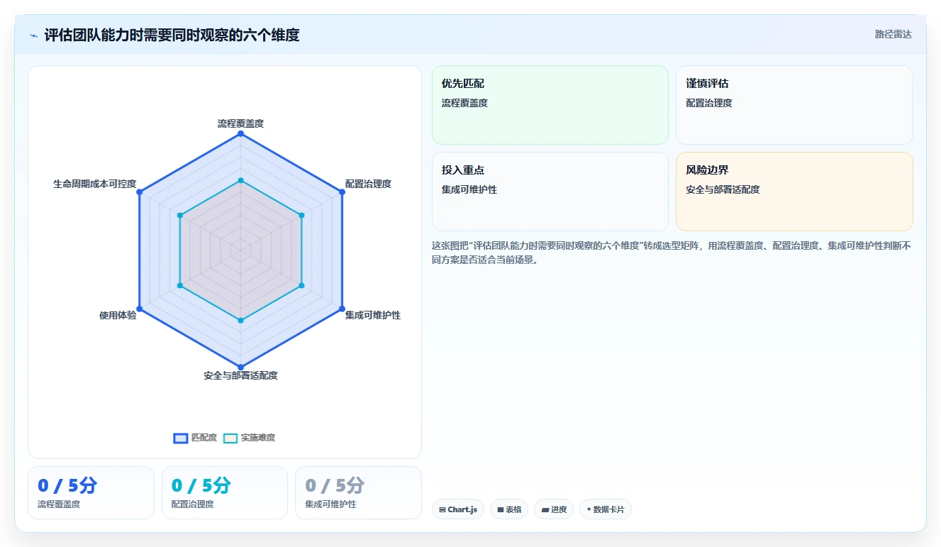The height and width of the screenshot is (547, 941).
Task: Click the outer radar point at 使用体验
Action: [x=140, y=309]
